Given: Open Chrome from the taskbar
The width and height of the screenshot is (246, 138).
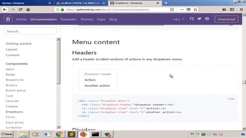Looking at the screenshot, I should [x=59, y=134].
